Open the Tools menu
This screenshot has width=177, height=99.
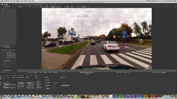[30, 1]
